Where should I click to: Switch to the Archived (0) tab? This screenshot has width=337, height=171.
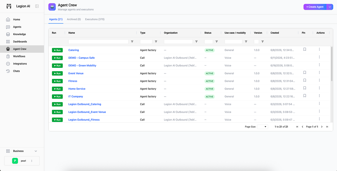(74, 19)
